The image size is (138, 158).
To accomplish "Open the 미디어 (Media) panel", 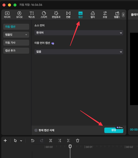I will (7, 15).
